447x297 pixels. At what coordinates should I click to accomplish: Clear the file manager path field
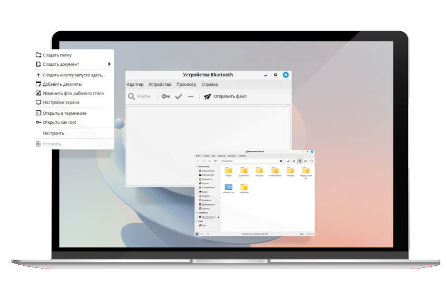pyautogui.click(x=281, y=161)
